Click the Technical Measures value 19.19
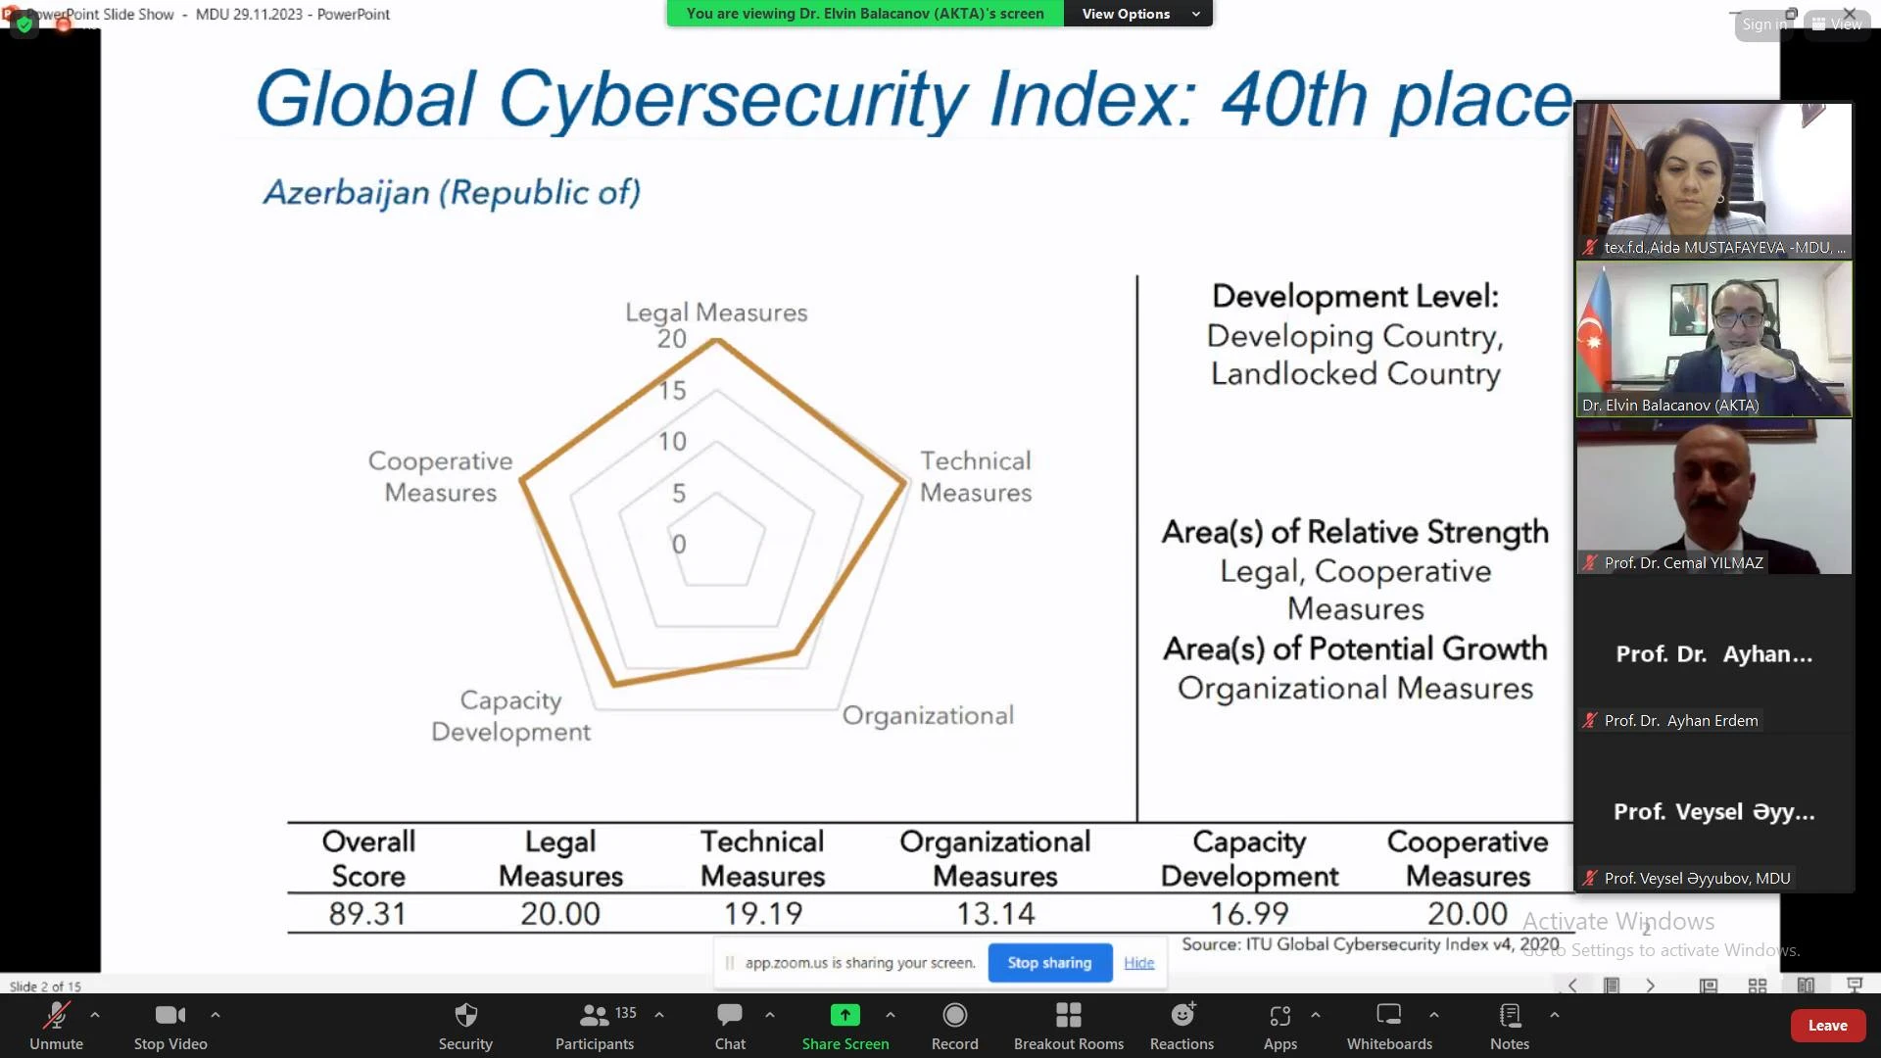This screenshot has width=1881, height=1058. [x=763, y=914]
